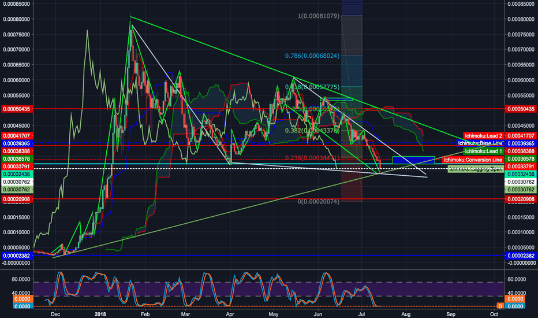
Task: Select the Ichimoku:Lead 2 label
Action: (483, 136)
